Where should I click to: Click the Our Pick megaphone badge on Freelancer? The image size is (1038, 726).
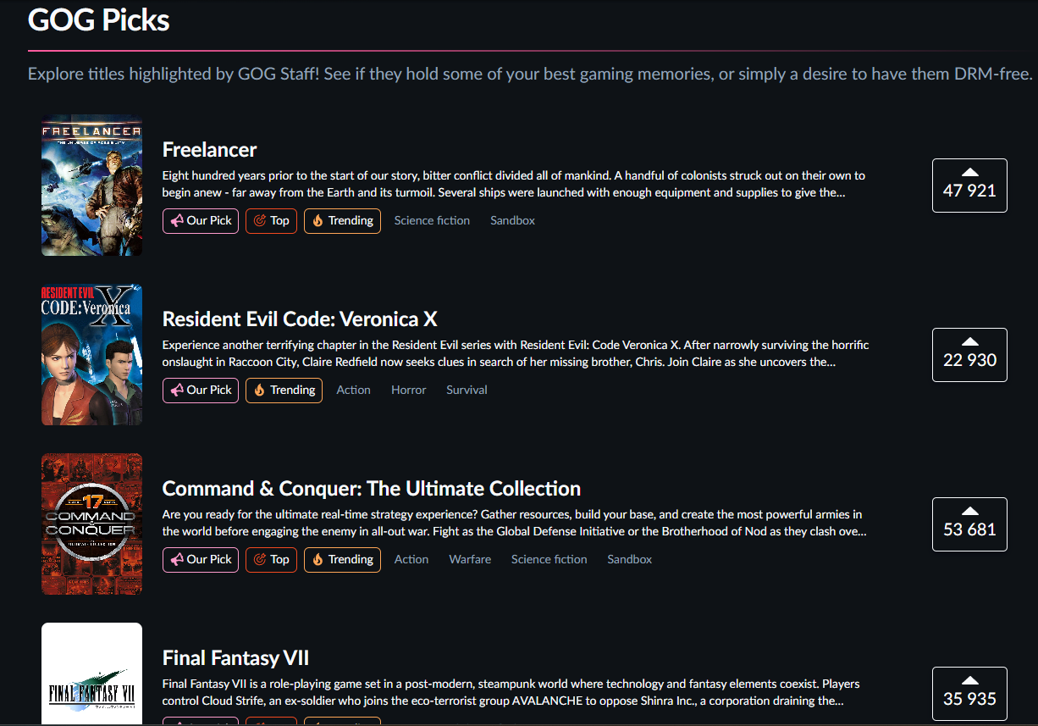[200, 220]
